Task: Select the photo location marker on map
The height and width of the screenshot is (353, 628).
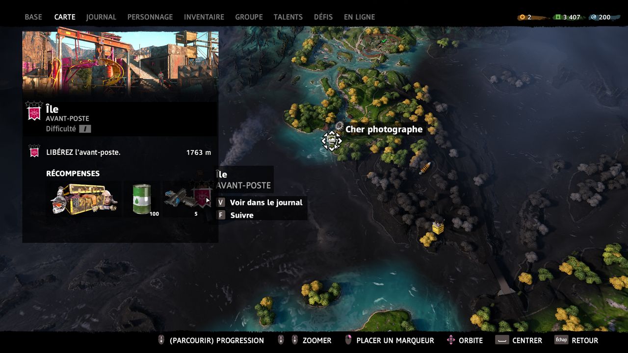Action: [332, 141]
